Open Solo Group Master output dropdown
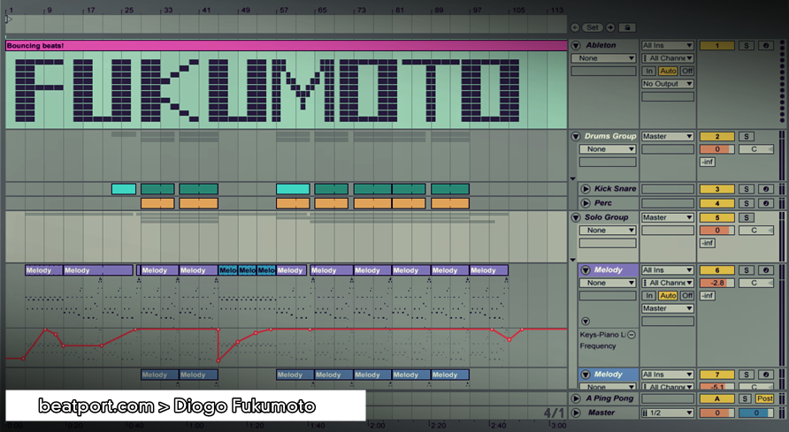Screen dimensions: 789x432 point(668,217)
